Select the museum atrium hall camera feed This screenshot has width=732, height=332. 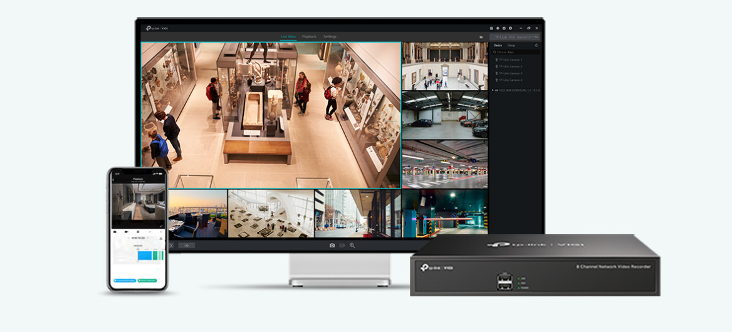[x=444, y=66]
